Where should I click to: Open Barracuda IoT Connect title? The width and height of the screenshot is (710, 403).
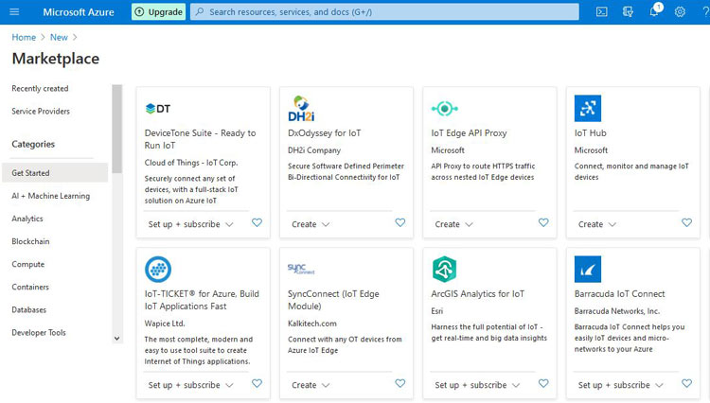(x=619, y=294)
